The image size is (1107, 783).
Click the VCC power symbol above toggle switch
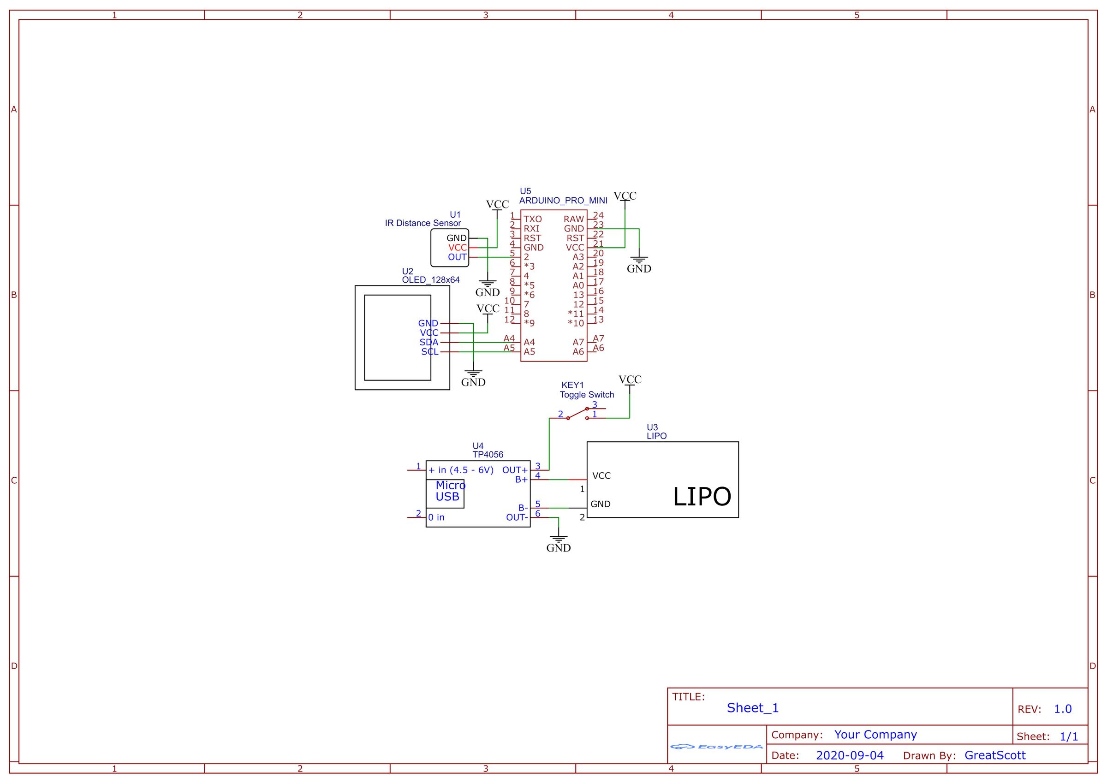point(630,380)
